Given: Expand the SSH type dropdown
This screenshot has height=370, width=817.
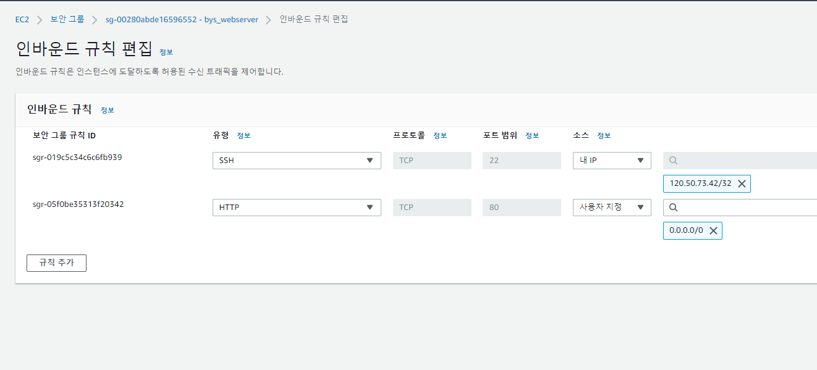Looking at the screenshot, I should click(x=297, y=161).
